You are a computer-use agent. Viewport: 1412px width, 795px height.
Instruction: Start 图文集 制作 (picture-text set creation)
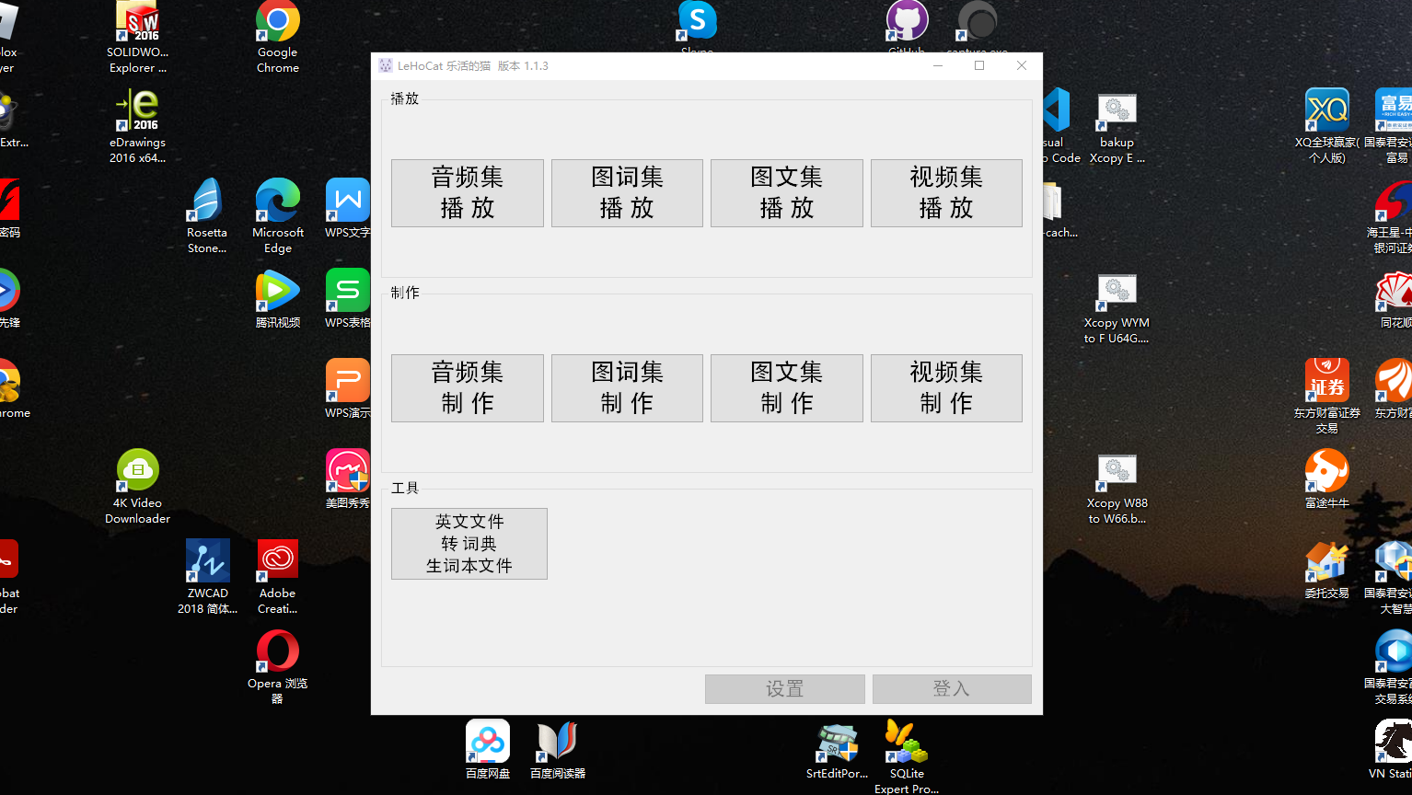(x=786, y=387)
